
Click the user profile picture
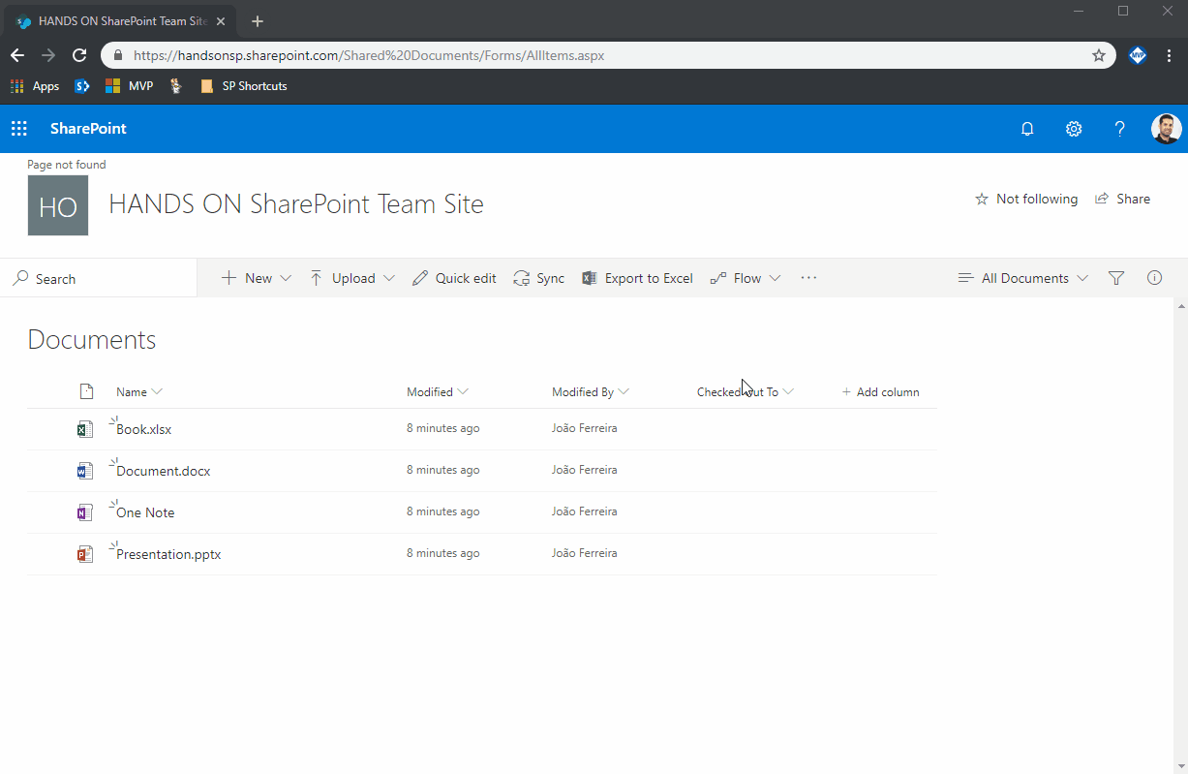(x=1166, y=129)
